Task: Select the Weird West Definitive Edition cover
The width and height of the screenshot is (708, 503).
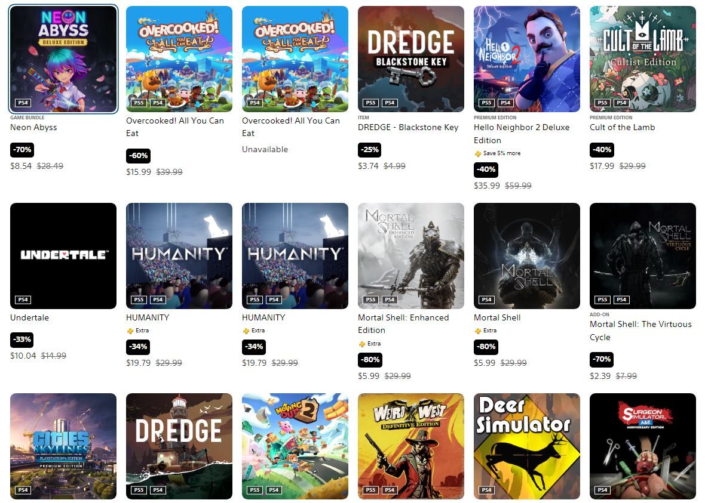Action: [411, 446]
